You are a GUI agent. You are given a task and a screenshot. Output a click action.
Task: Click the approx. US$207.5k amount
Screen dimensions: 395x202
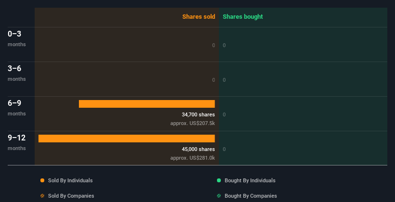pyautogui.click(x=192, y=123)
